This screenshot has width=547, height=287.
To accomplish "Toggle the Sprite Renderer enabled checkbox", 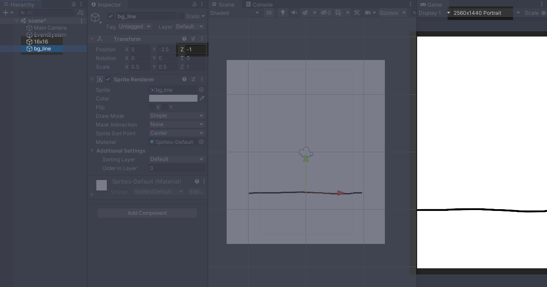I will pyautogui.click(x=108, y=79).
